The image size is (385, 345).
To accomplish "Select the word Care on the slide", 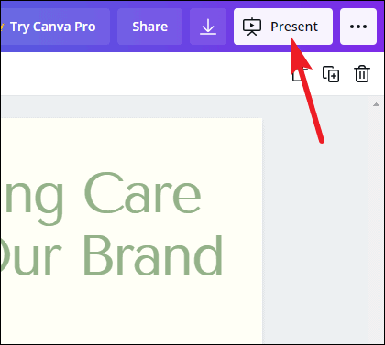I will click(x=142, y=193).
